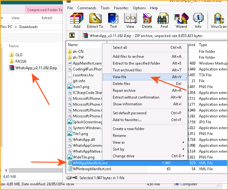Viewport: 228px width, 190px height.
Task: Click the zh-CN folder icon
Action: pyautogui.click(x=70, y=51)
